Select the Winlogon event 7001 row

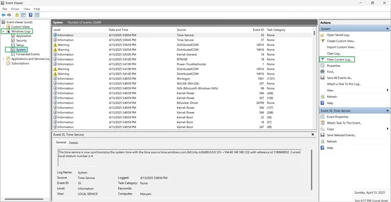click(x=182, y=79)
